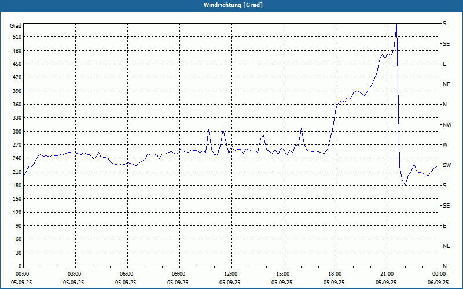
Task: Select the 06:00 time marker
Action: [x=127, y=274]
